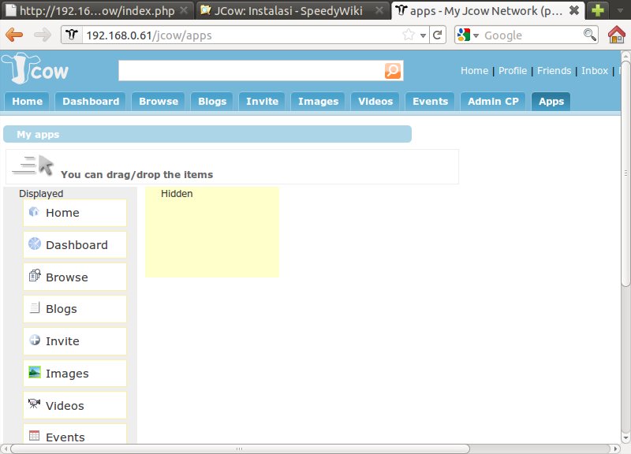Switch to JCow: Instalasi - SpeedyWiki tab

(x=293, y=10)
